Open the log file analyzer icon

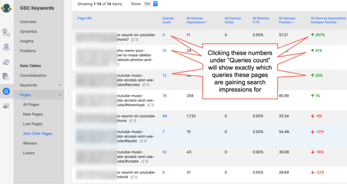tap(6, 76)
